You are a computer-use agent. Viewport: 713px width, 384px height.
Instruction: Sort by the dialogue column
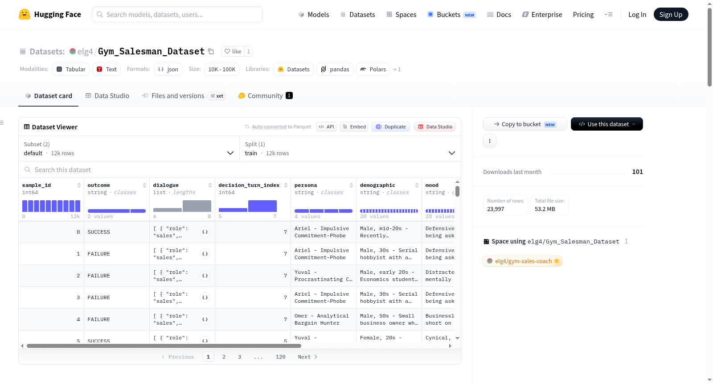[210, 185]
